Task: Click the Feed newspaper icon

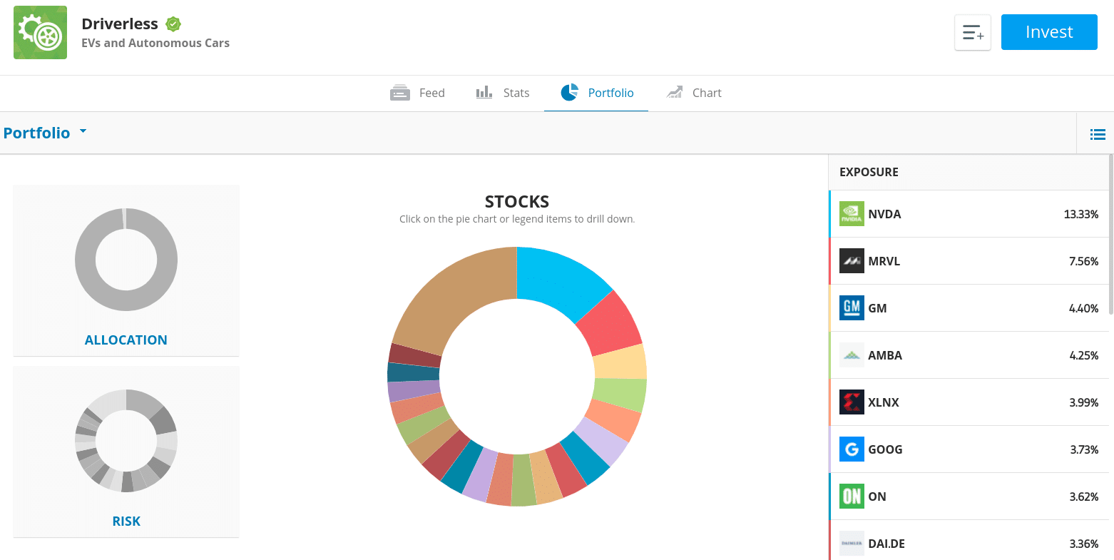Action: pyautogui.click(x=400, y=93)
